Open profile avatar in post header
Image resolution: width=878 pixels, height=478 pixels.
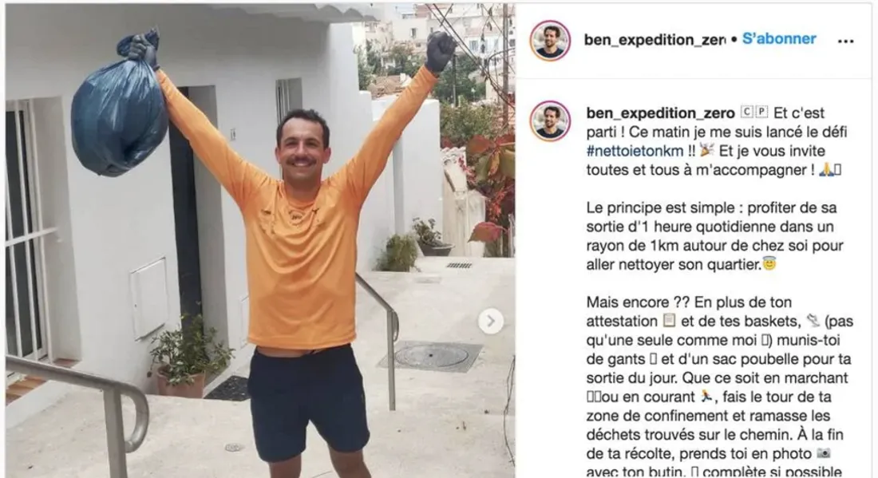(550, 41)
